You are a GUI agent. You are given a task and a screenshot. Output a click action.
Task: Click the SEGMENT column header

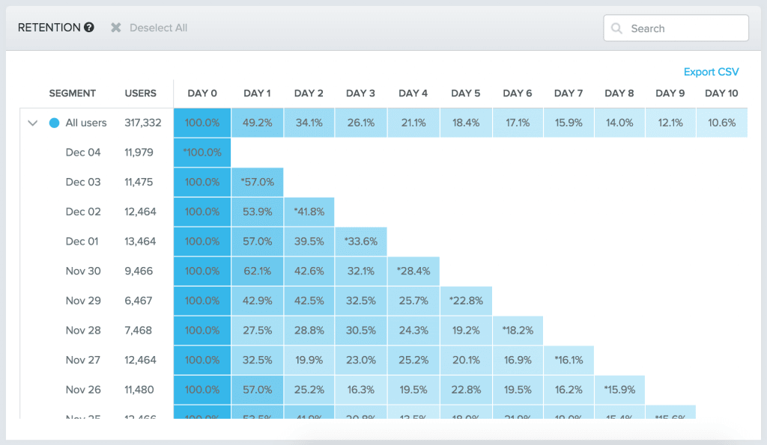[x=73, y=93]
